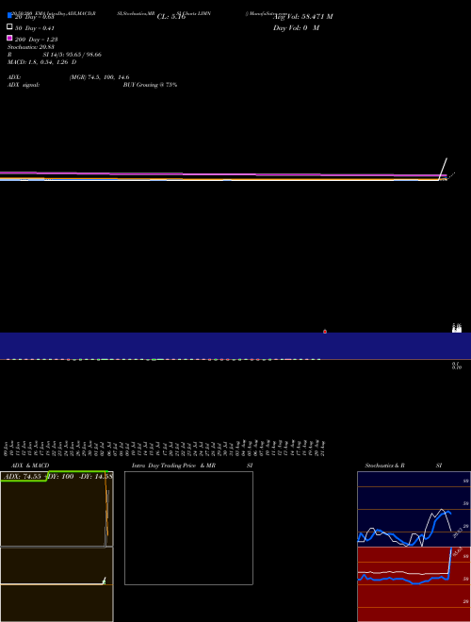The image size is (471, 622).
Task: Click the ADX & MACD panel title
Action: point(30,466)
